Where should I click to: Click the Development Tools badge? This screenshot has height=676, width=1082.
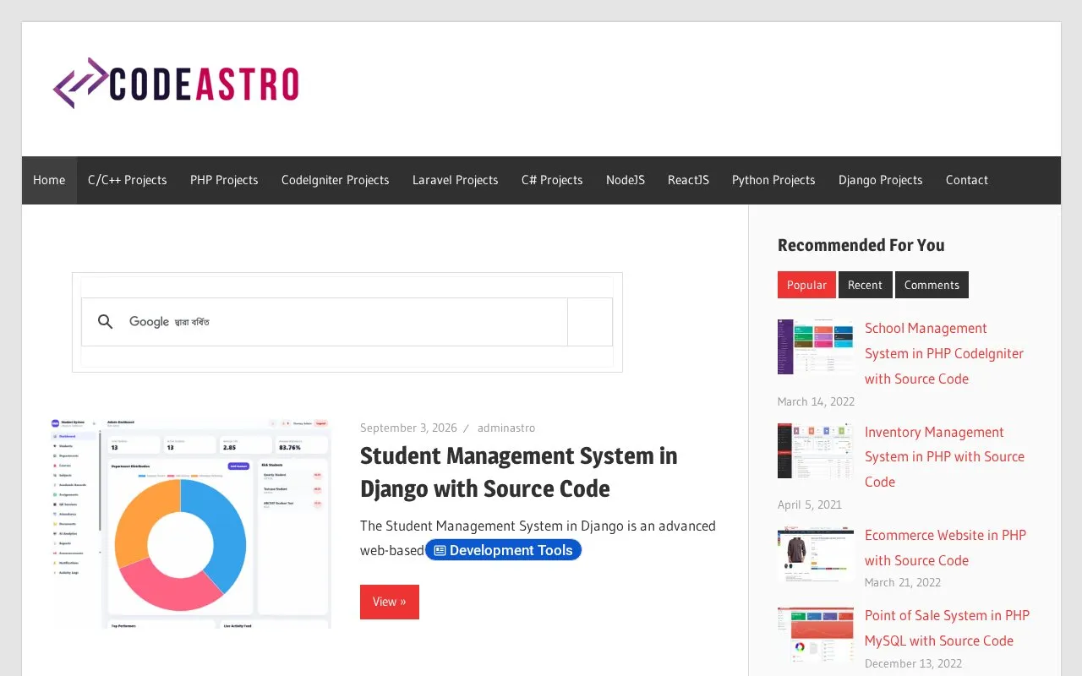503,550
